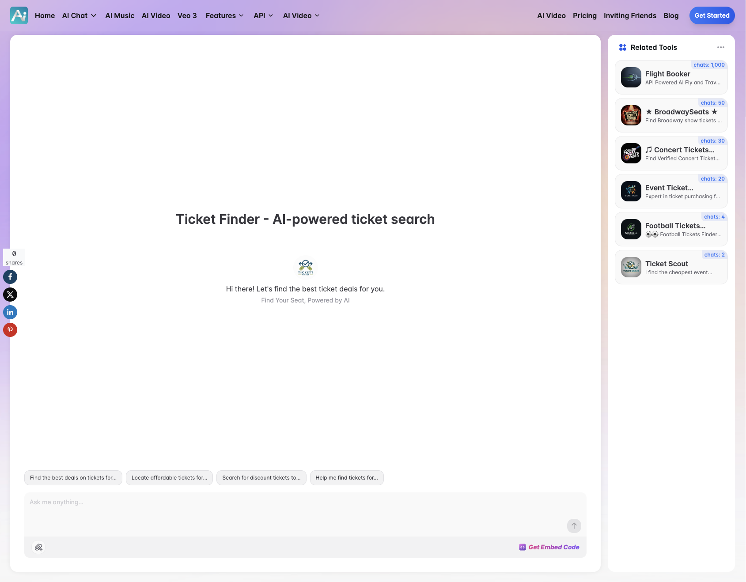Open the Ticket Scout related tool

[x=671, y=267]
